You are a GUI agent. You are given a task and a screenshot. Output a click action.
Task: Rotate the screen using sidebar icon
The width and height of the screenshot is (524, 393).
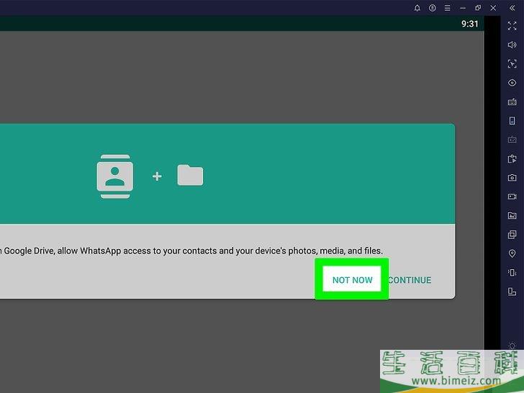(512, 292)
